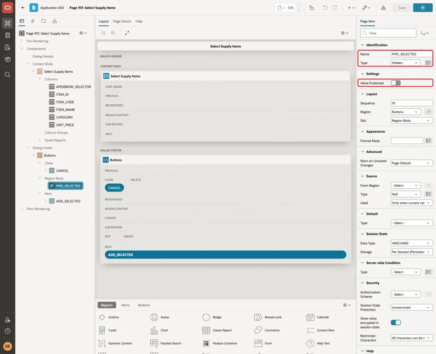The height and width of the screenshot is (354, 436).
Task: Open the item Type Hidden dropdown
Action: [405, 63]
